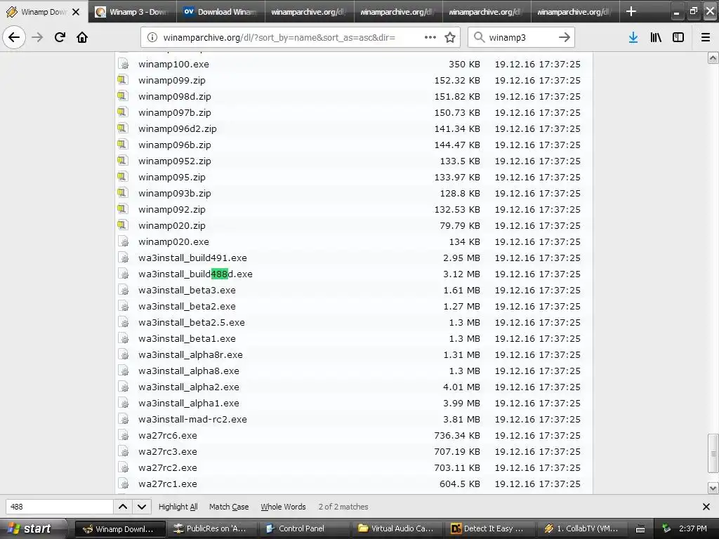Viewport: 719px width, 539px height.
Task: Click exe icon next to wa3install_build491.exe
Action: tap(123, 258)
